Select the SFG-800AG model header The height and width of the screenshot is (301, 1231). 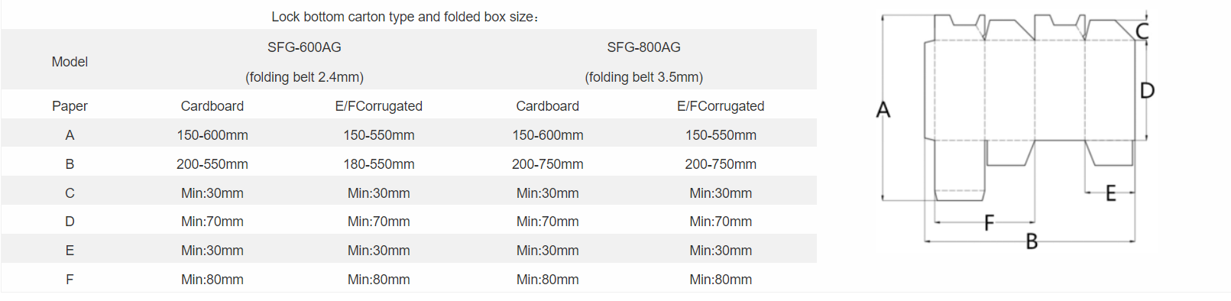[643, 47]
